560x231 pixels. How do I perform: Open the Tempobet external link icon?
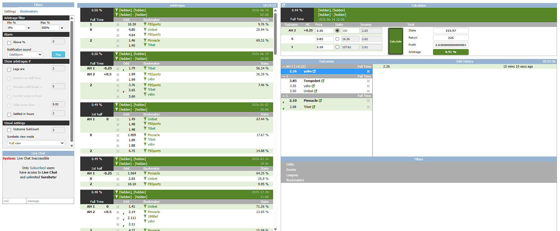click(x=323, y=81)
